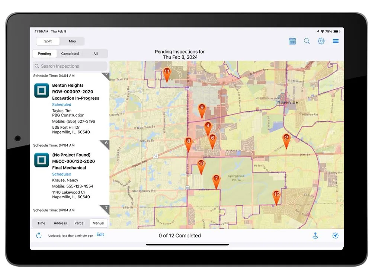Sort inspections by Time
This screenshot has height=279, width=372.
pyautogui.click(x=41, y=223)
